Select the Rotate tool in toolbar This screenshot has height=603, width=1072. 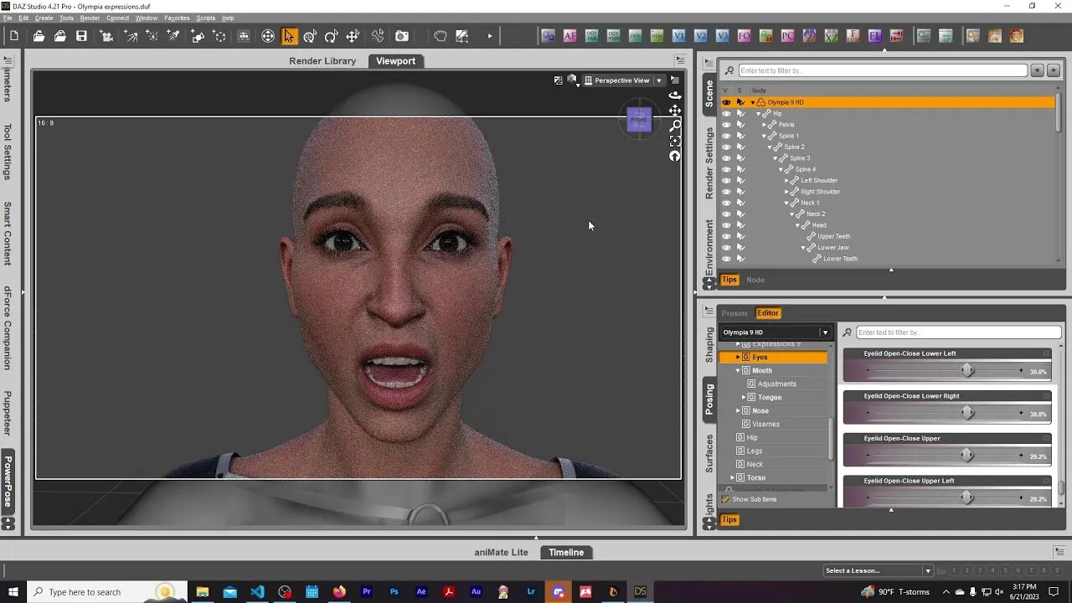pyautogui.click(x=331, y=36)
